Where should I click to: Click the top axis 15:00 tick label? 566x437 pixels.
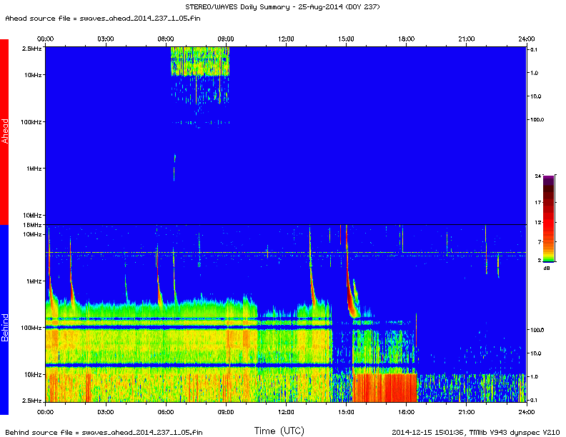(346, 39)
